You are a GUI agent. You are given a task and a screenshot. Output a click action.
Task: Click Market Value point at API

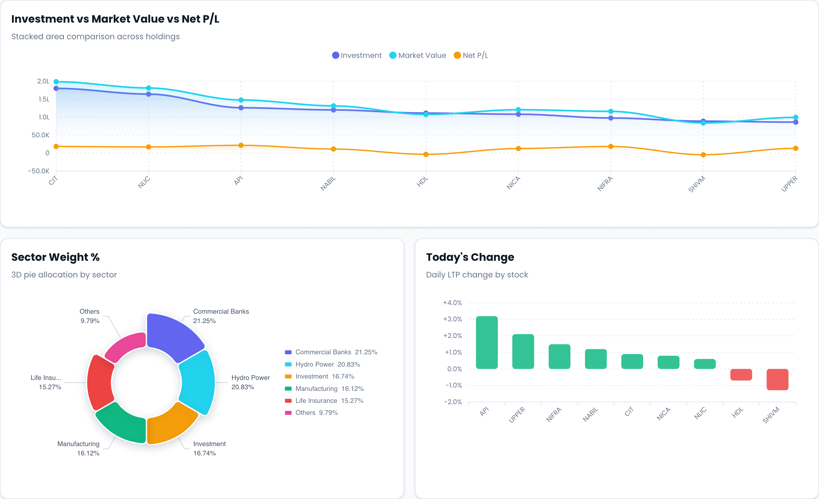[241, 100]
